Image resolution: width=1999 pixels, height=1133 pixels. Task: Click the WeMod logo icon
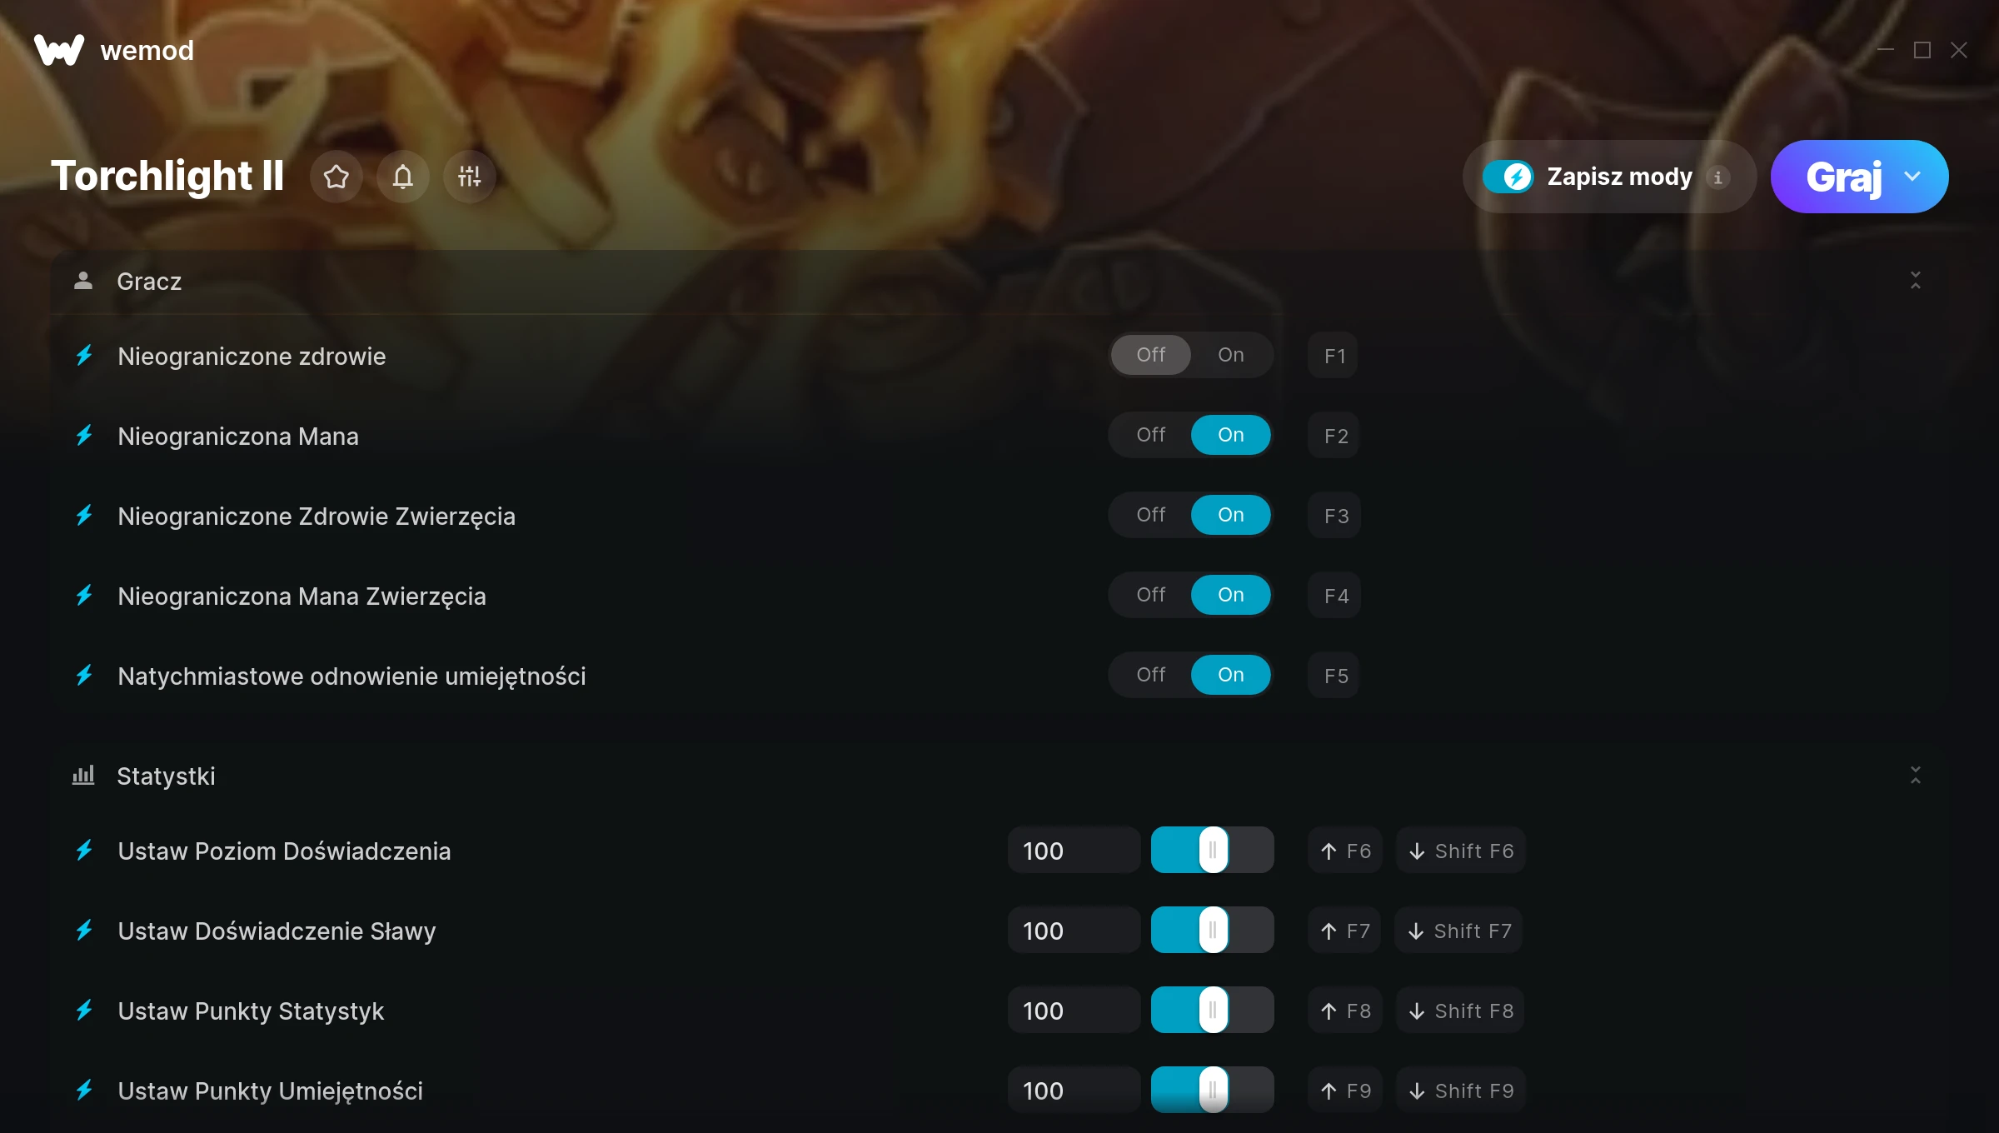point(59,50)
